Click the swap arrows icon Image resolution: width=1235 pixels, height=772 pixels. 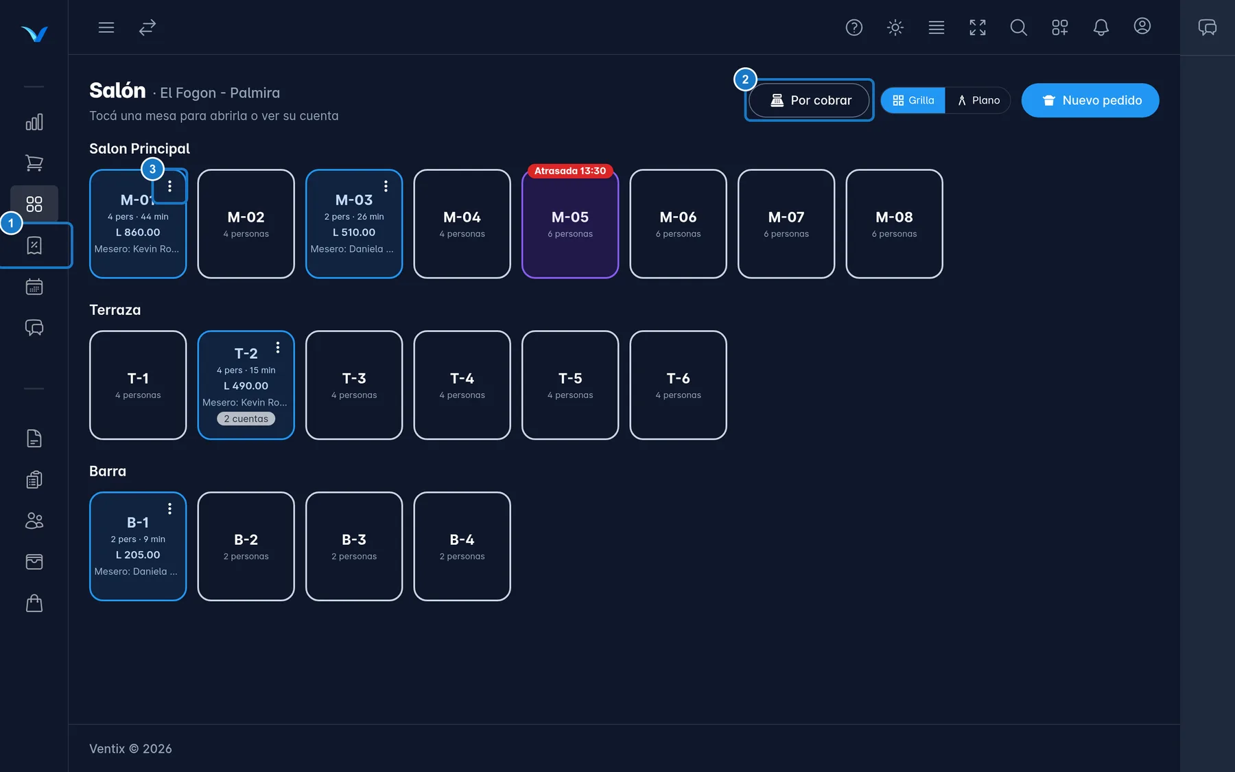pyautogui.click(x=148, y=27)
